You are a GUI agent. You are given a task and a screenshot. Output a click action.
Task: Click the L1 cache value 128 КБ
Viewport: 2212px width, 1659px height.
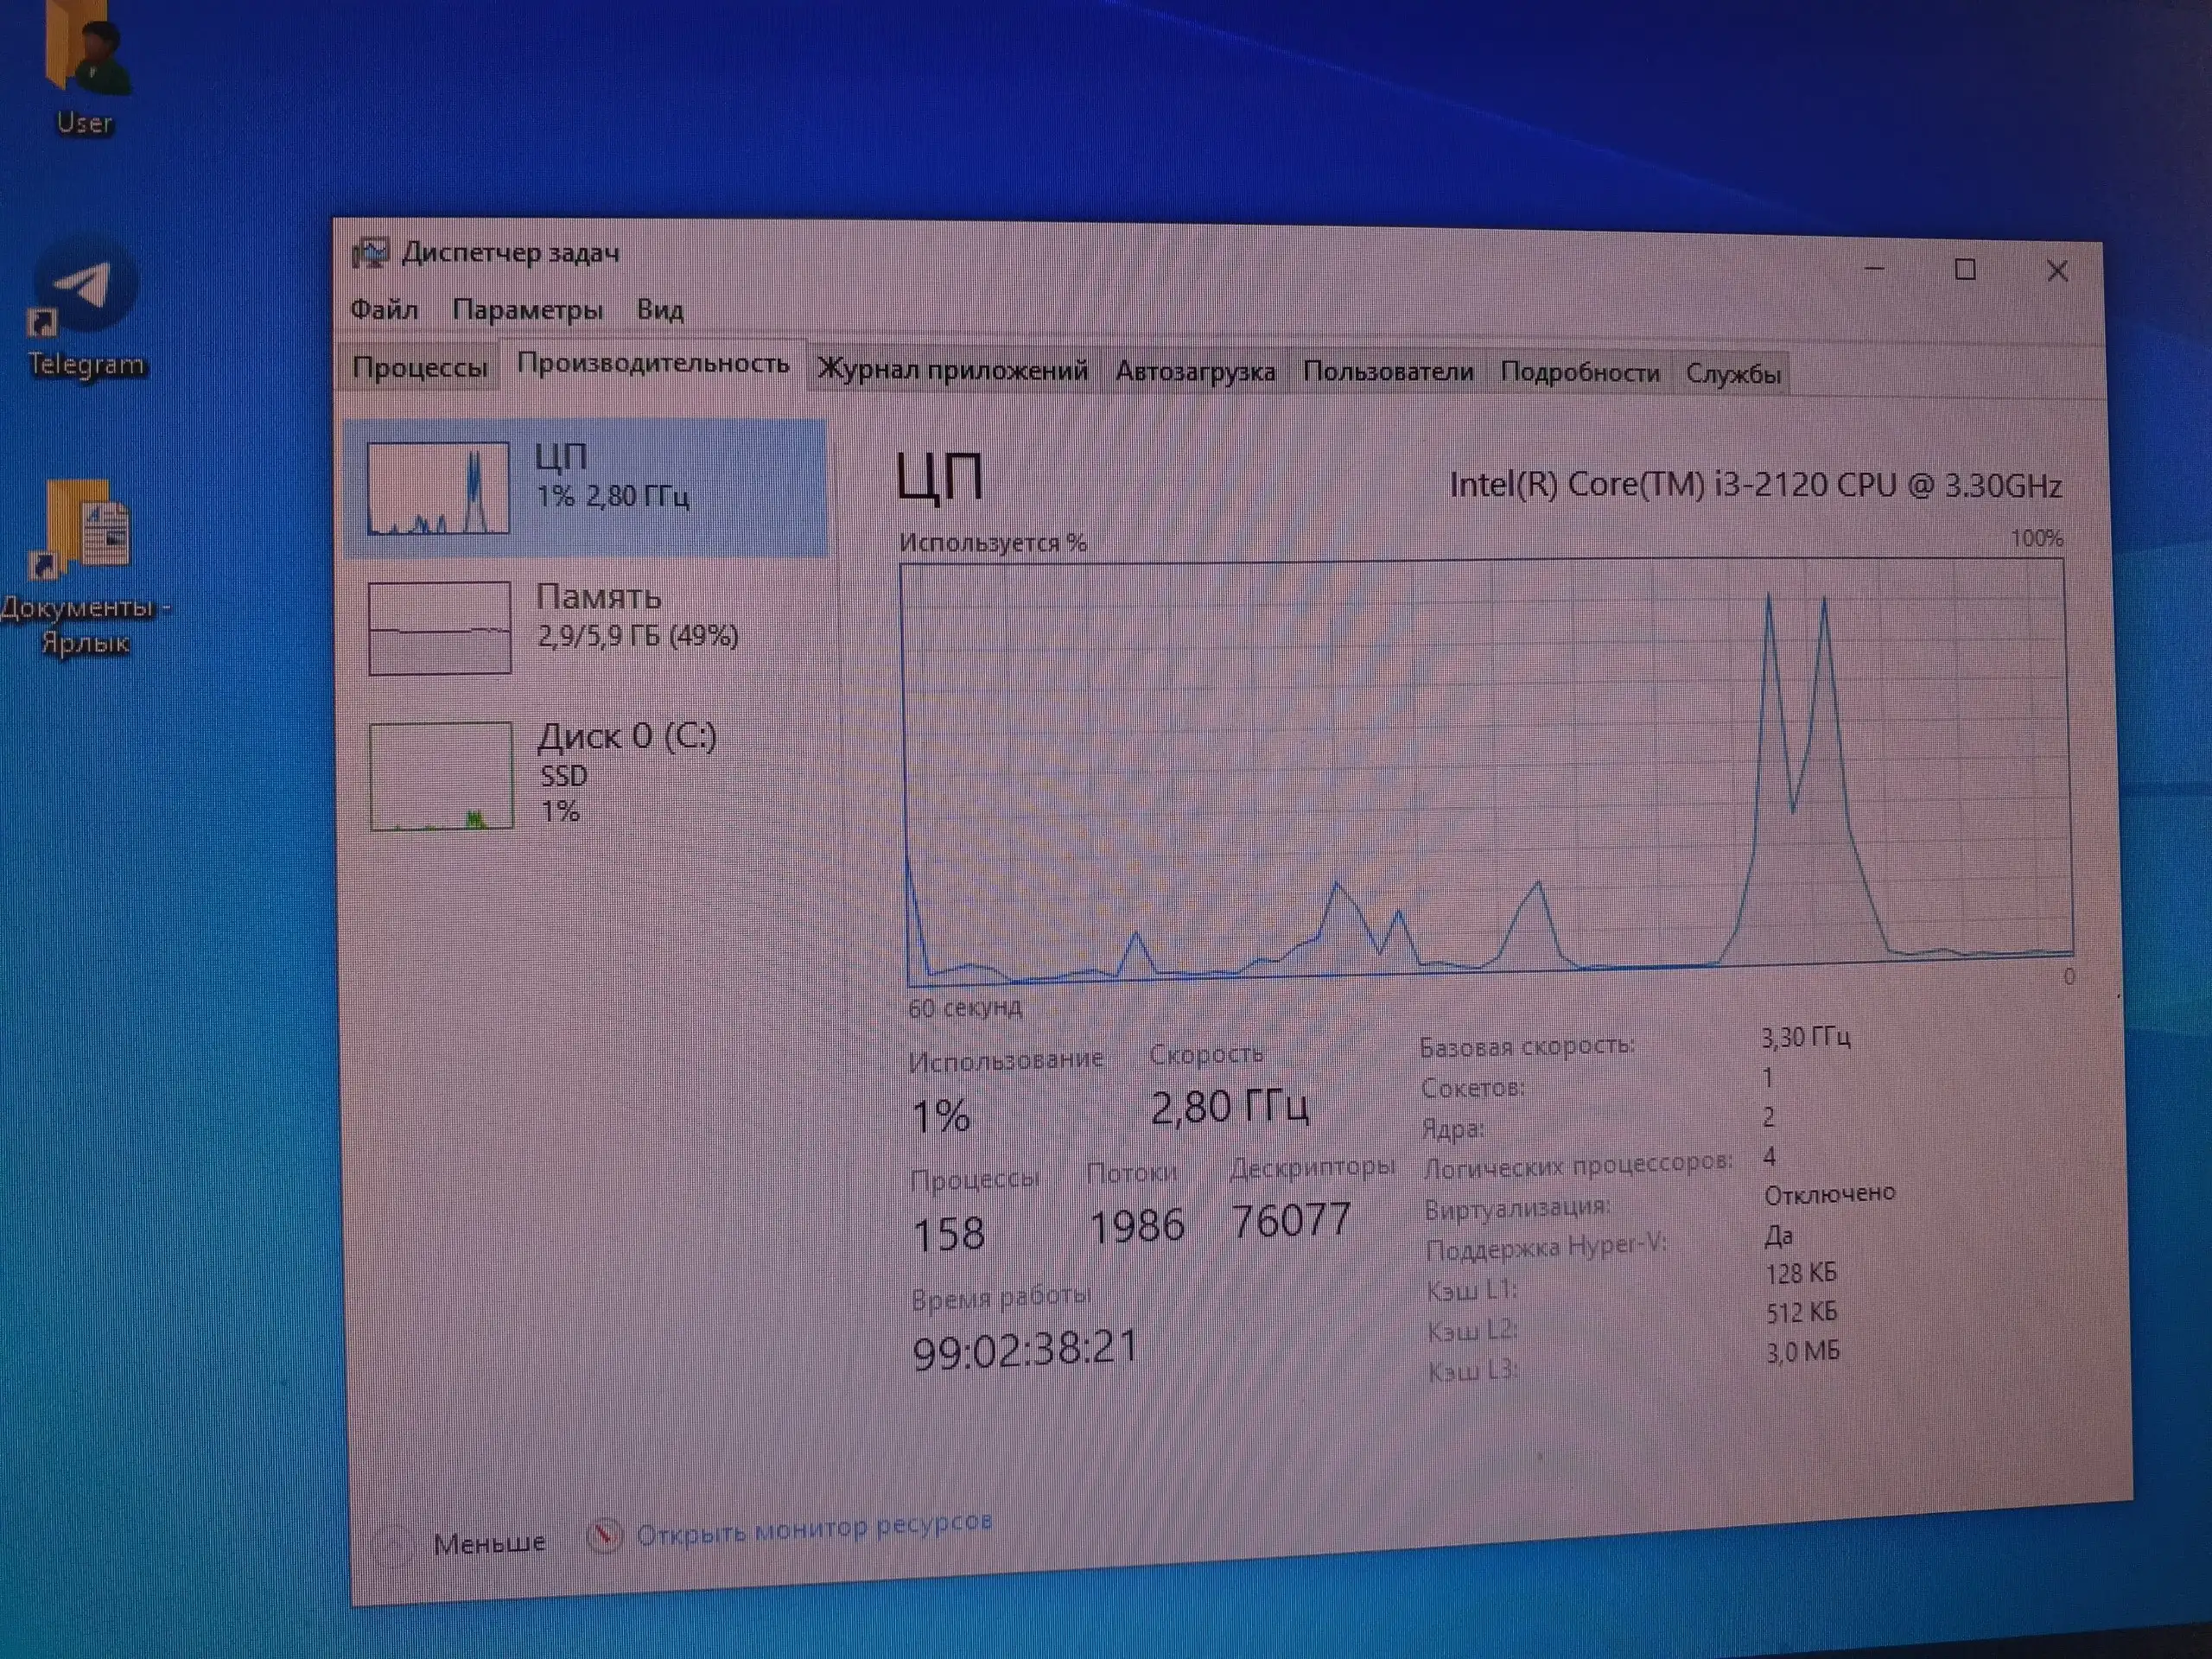click(1801, 1273)
